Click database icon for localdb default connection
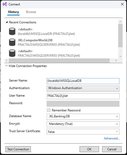Screen dimensions: 127x155 click(x=12, y=31)
